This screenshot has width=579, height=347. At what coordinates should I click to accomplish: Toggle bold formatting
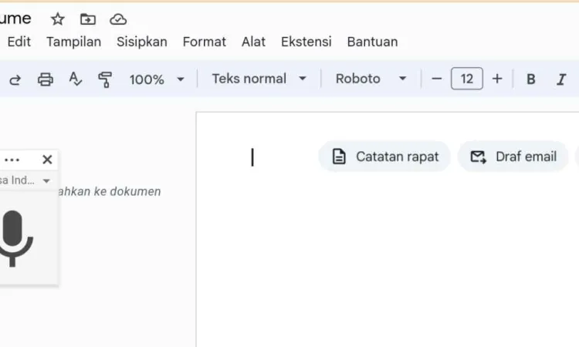click(530, 79)
